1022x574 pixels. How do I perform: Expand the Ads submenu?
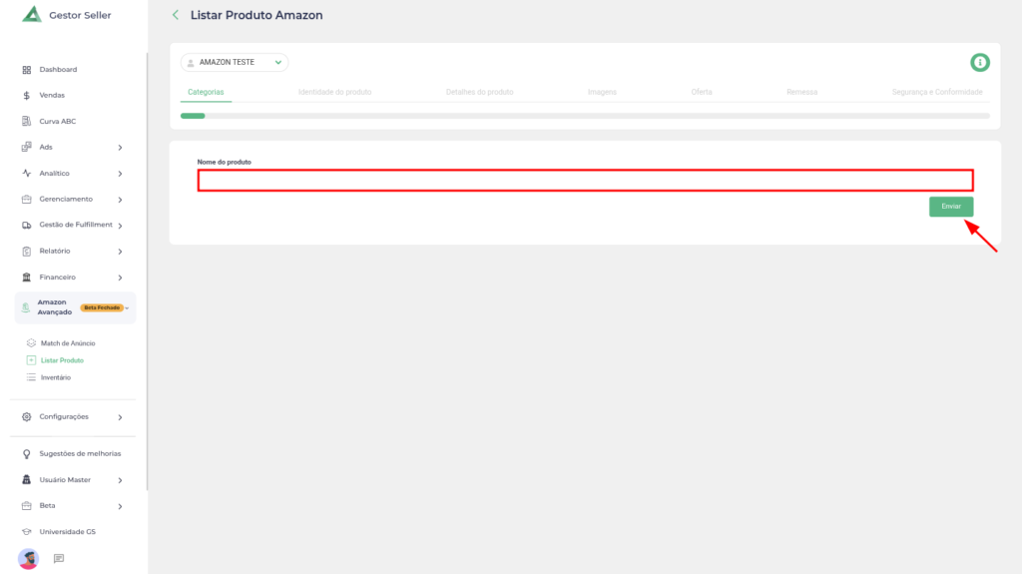120,148
